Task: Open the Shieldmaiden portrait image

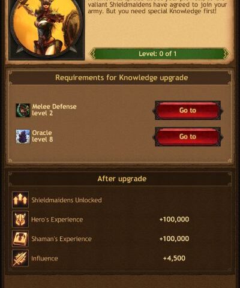Action: (x=46, y=29)
